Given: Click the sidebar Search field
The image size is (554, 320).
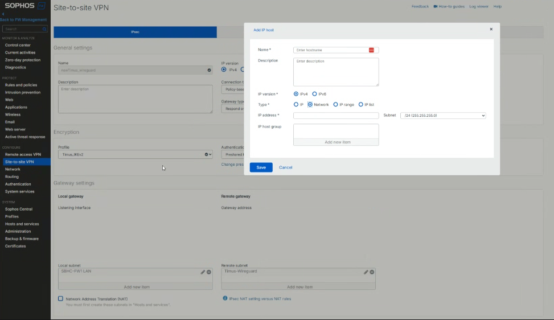Looking at the screenshot, I should [24, 29].
